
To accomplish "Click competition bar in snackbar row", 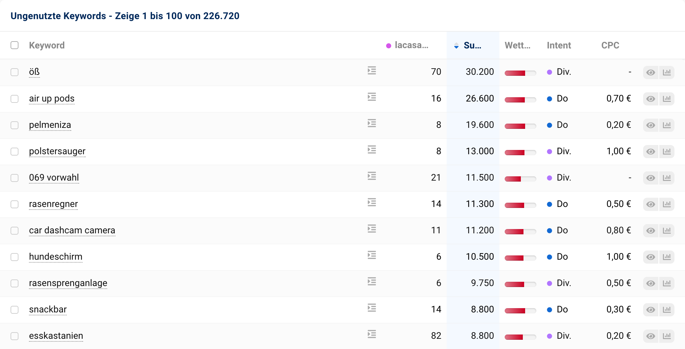I will coord(520,310).
